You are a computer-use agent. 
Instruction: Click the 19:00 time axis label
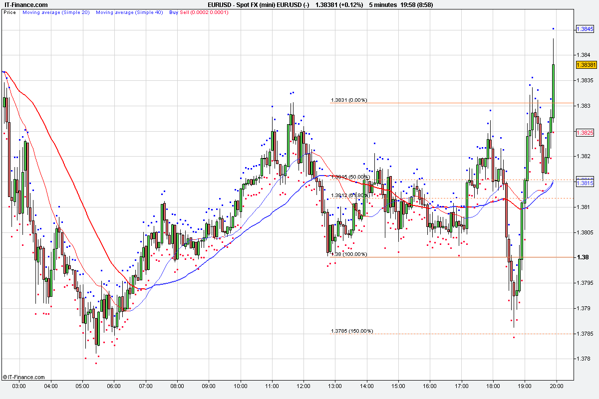pos(525,386)
